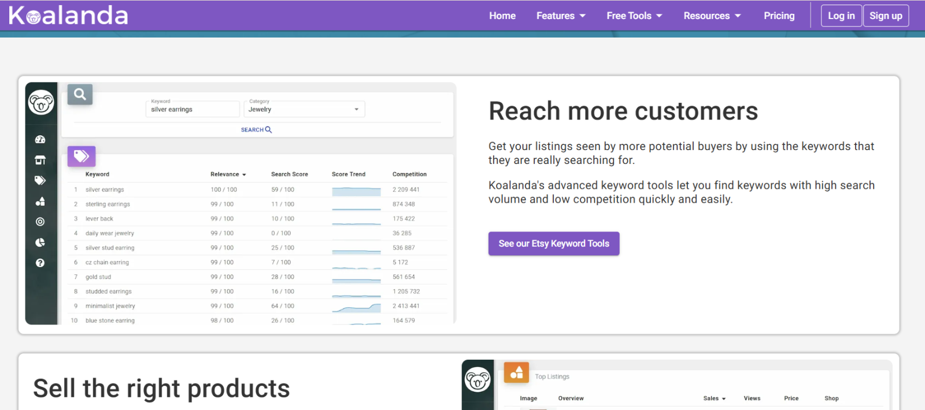Click the Score Trend column header

[x=349, y=174]
